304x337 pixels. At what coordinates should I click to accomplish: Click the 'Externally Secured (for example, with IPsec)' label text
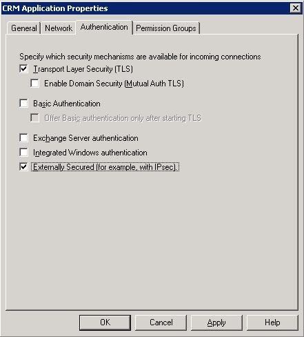tap(105, 167)
